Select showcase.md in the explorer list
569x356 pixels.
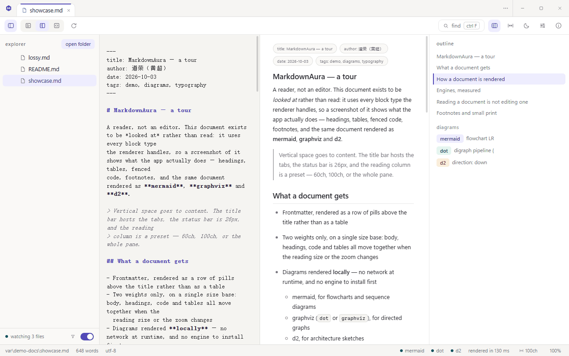tap(49, 81)
